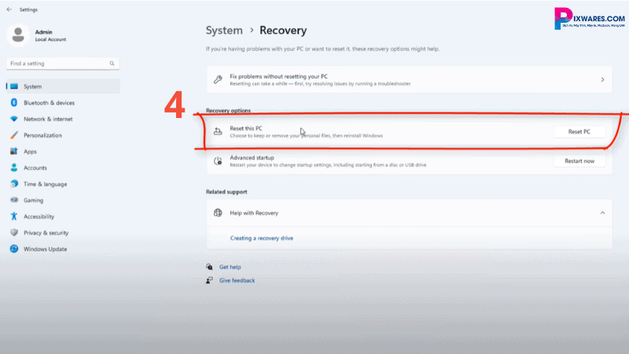The width and height of the screenshot is (629, 354).
Task: Click the Give feedback icon
Action: (209, 280)
